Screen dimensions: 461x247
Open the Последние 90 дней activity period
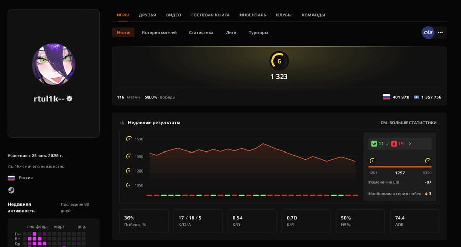click(x=75, y=207)
